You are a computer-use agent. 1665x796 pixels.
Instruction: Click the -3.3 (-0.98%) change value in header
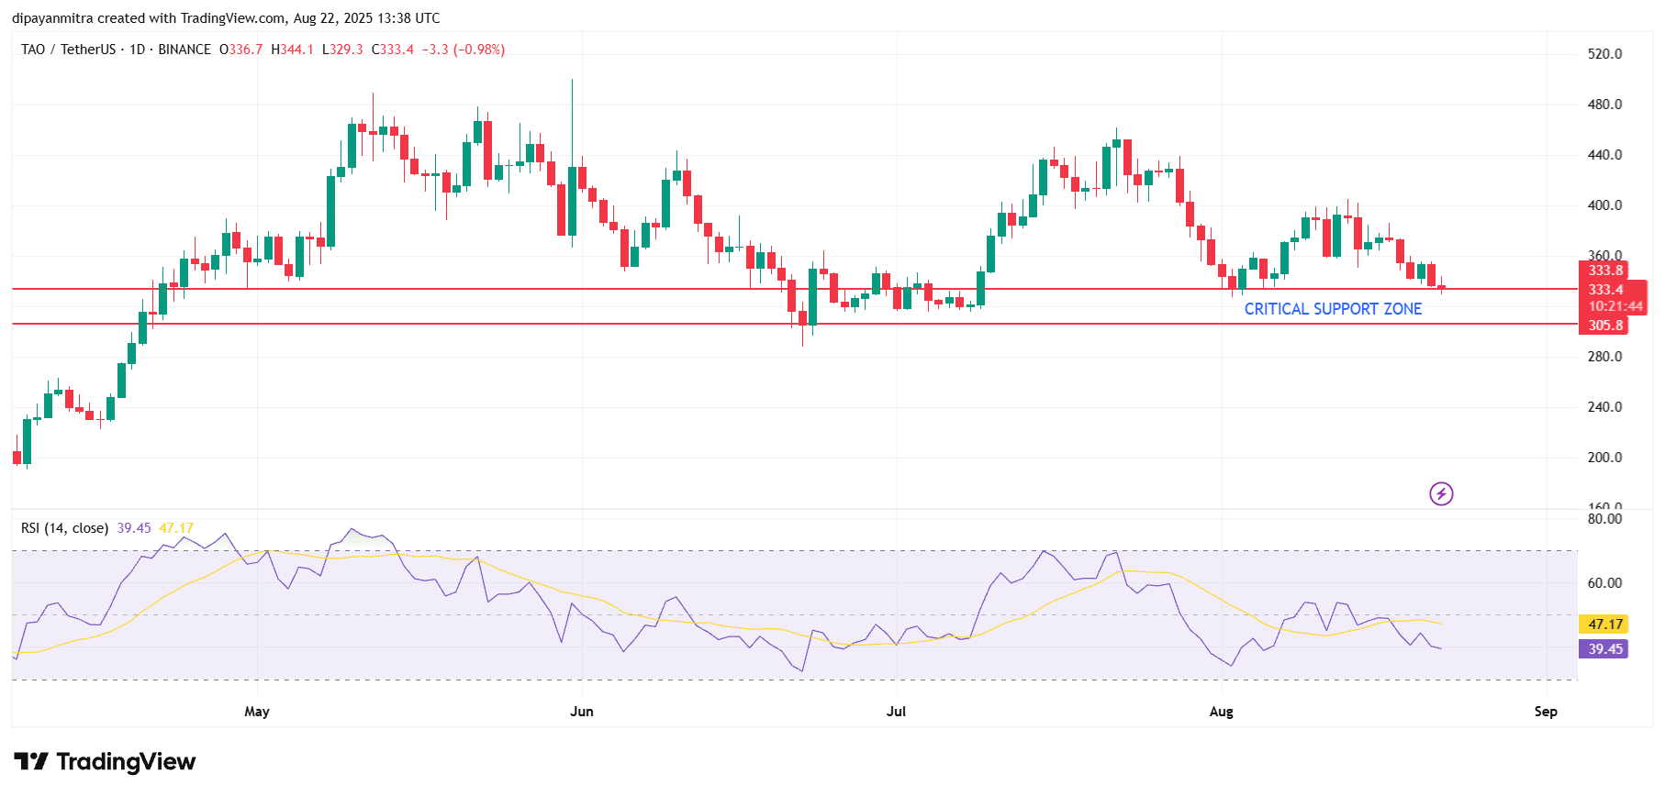[x=464, y=50]
